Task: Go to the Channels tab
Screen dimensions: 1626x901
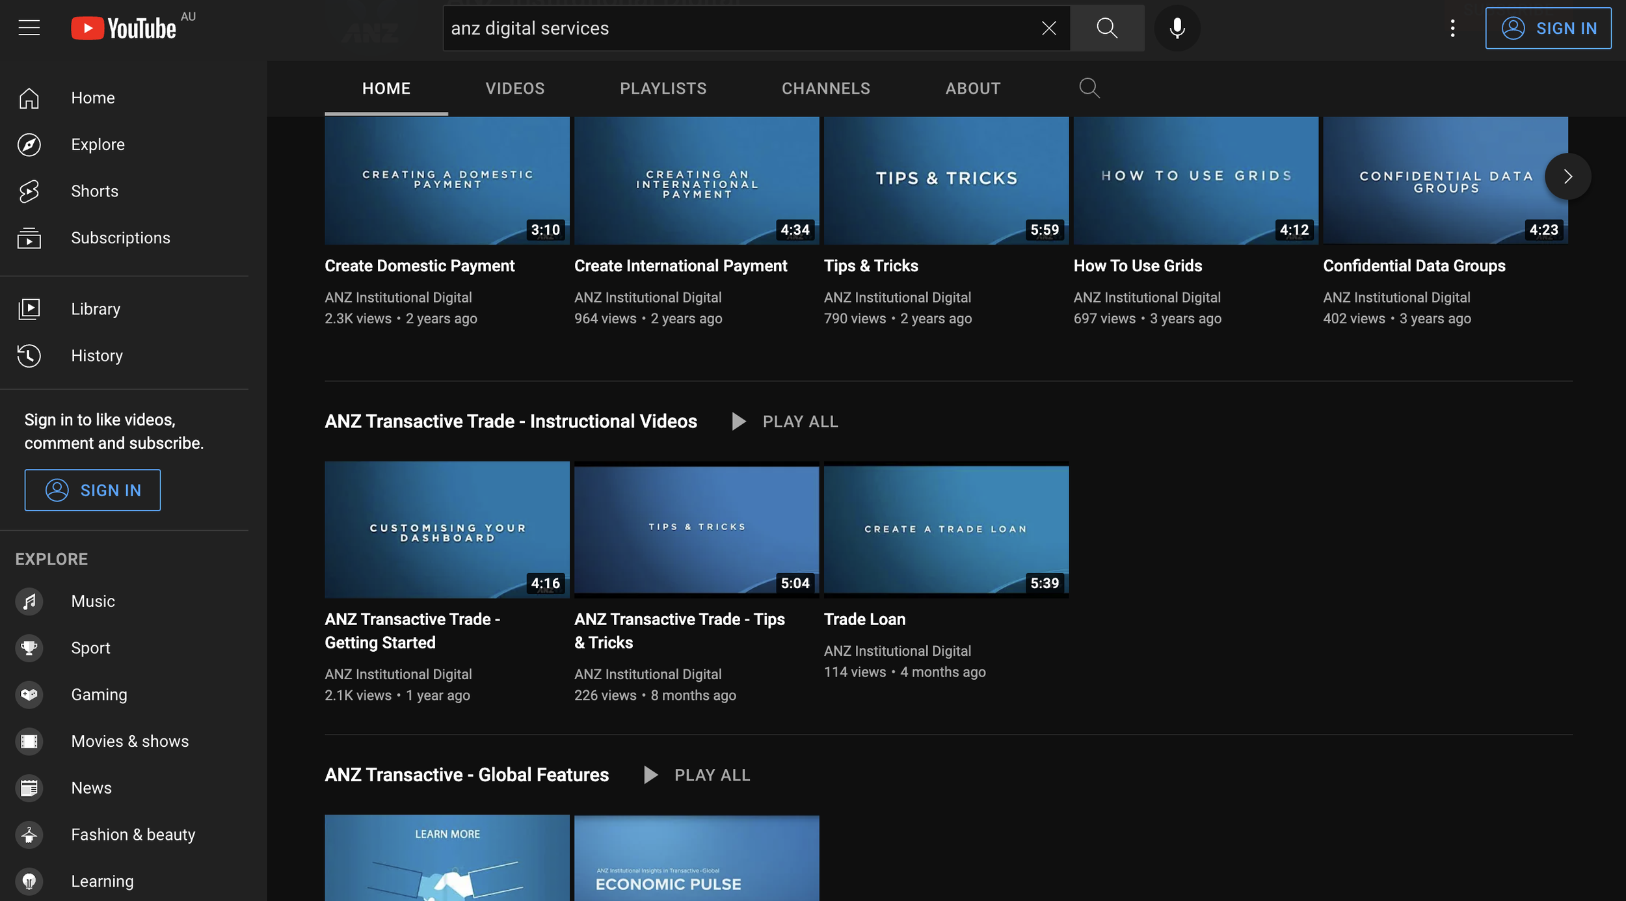Action: pos(826,88)
